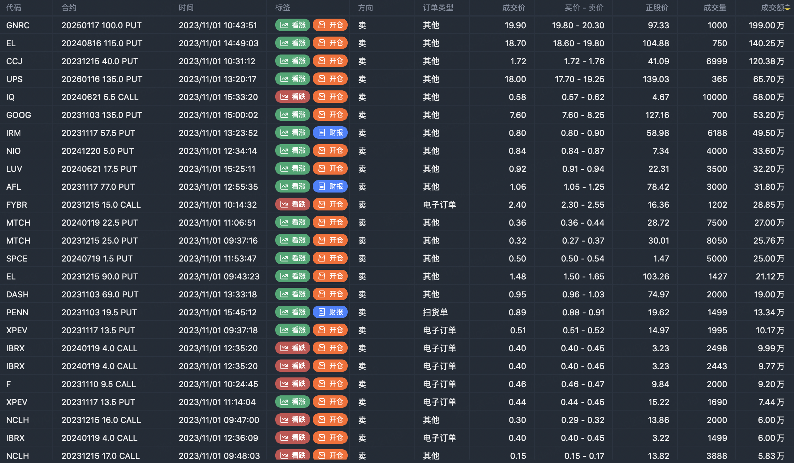794x463 pixels.
Task: Click the 看涨 tag in the UPS row
Action: [x=292, y=79]
